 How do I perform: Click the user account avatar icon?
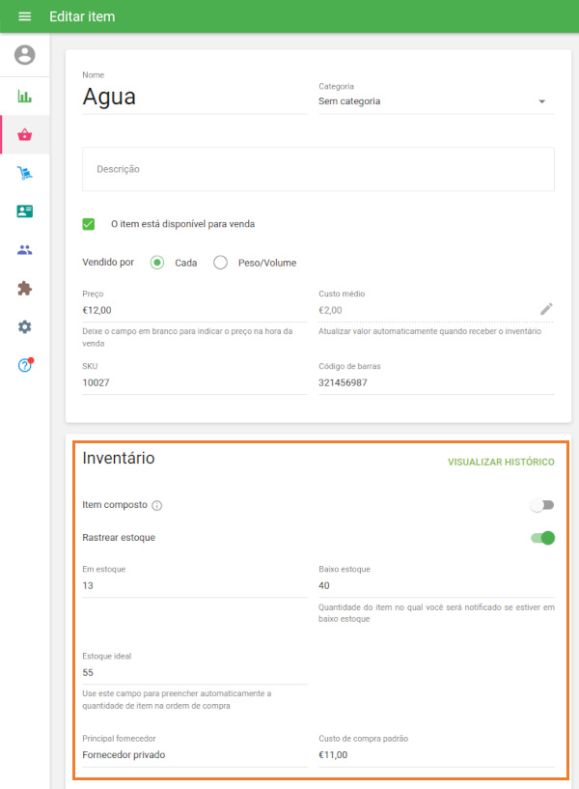point(24,55)
